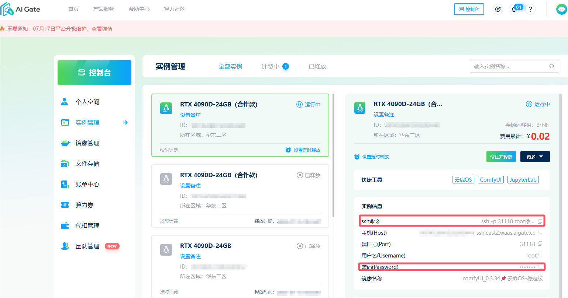
Task: Click the currency recharge icon in the header
Action: [498, 9]
